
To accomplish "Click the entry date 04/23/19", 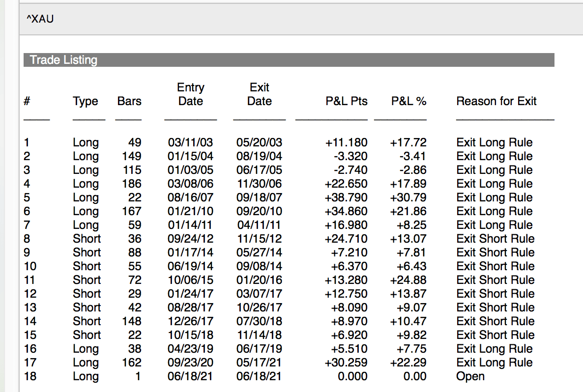I will (x=190, y=349).
